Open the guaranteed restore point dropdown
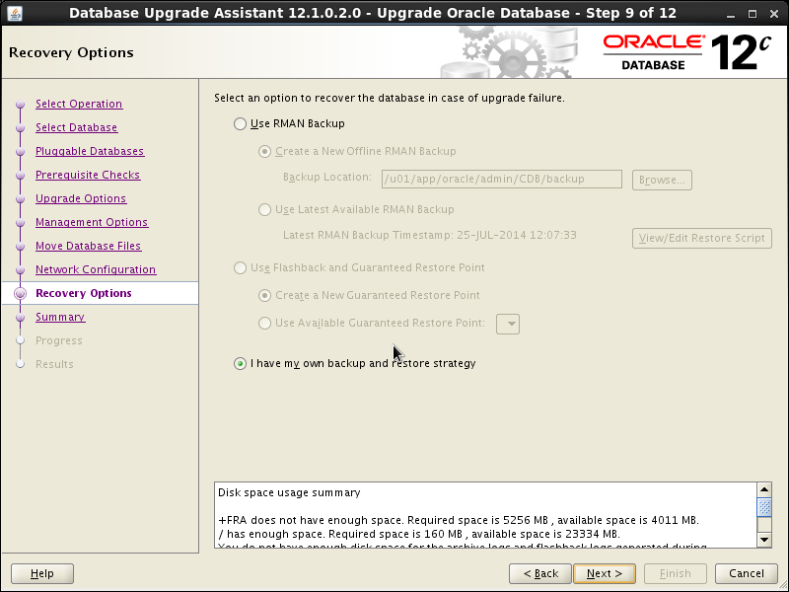 coord(508,324)
